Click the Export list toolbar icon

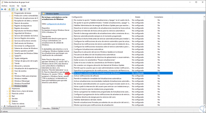pos(17,9)
